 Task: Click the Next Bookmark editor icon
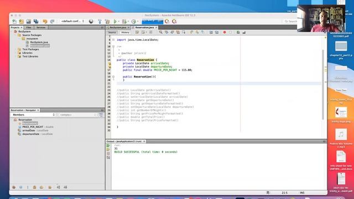click(197, 33)
